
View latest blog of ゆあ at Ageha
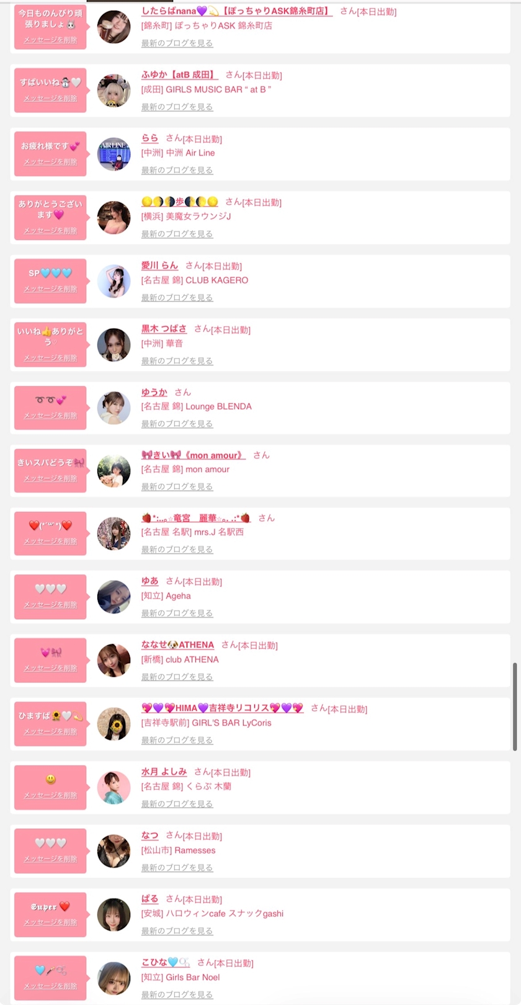pos(177,613)
